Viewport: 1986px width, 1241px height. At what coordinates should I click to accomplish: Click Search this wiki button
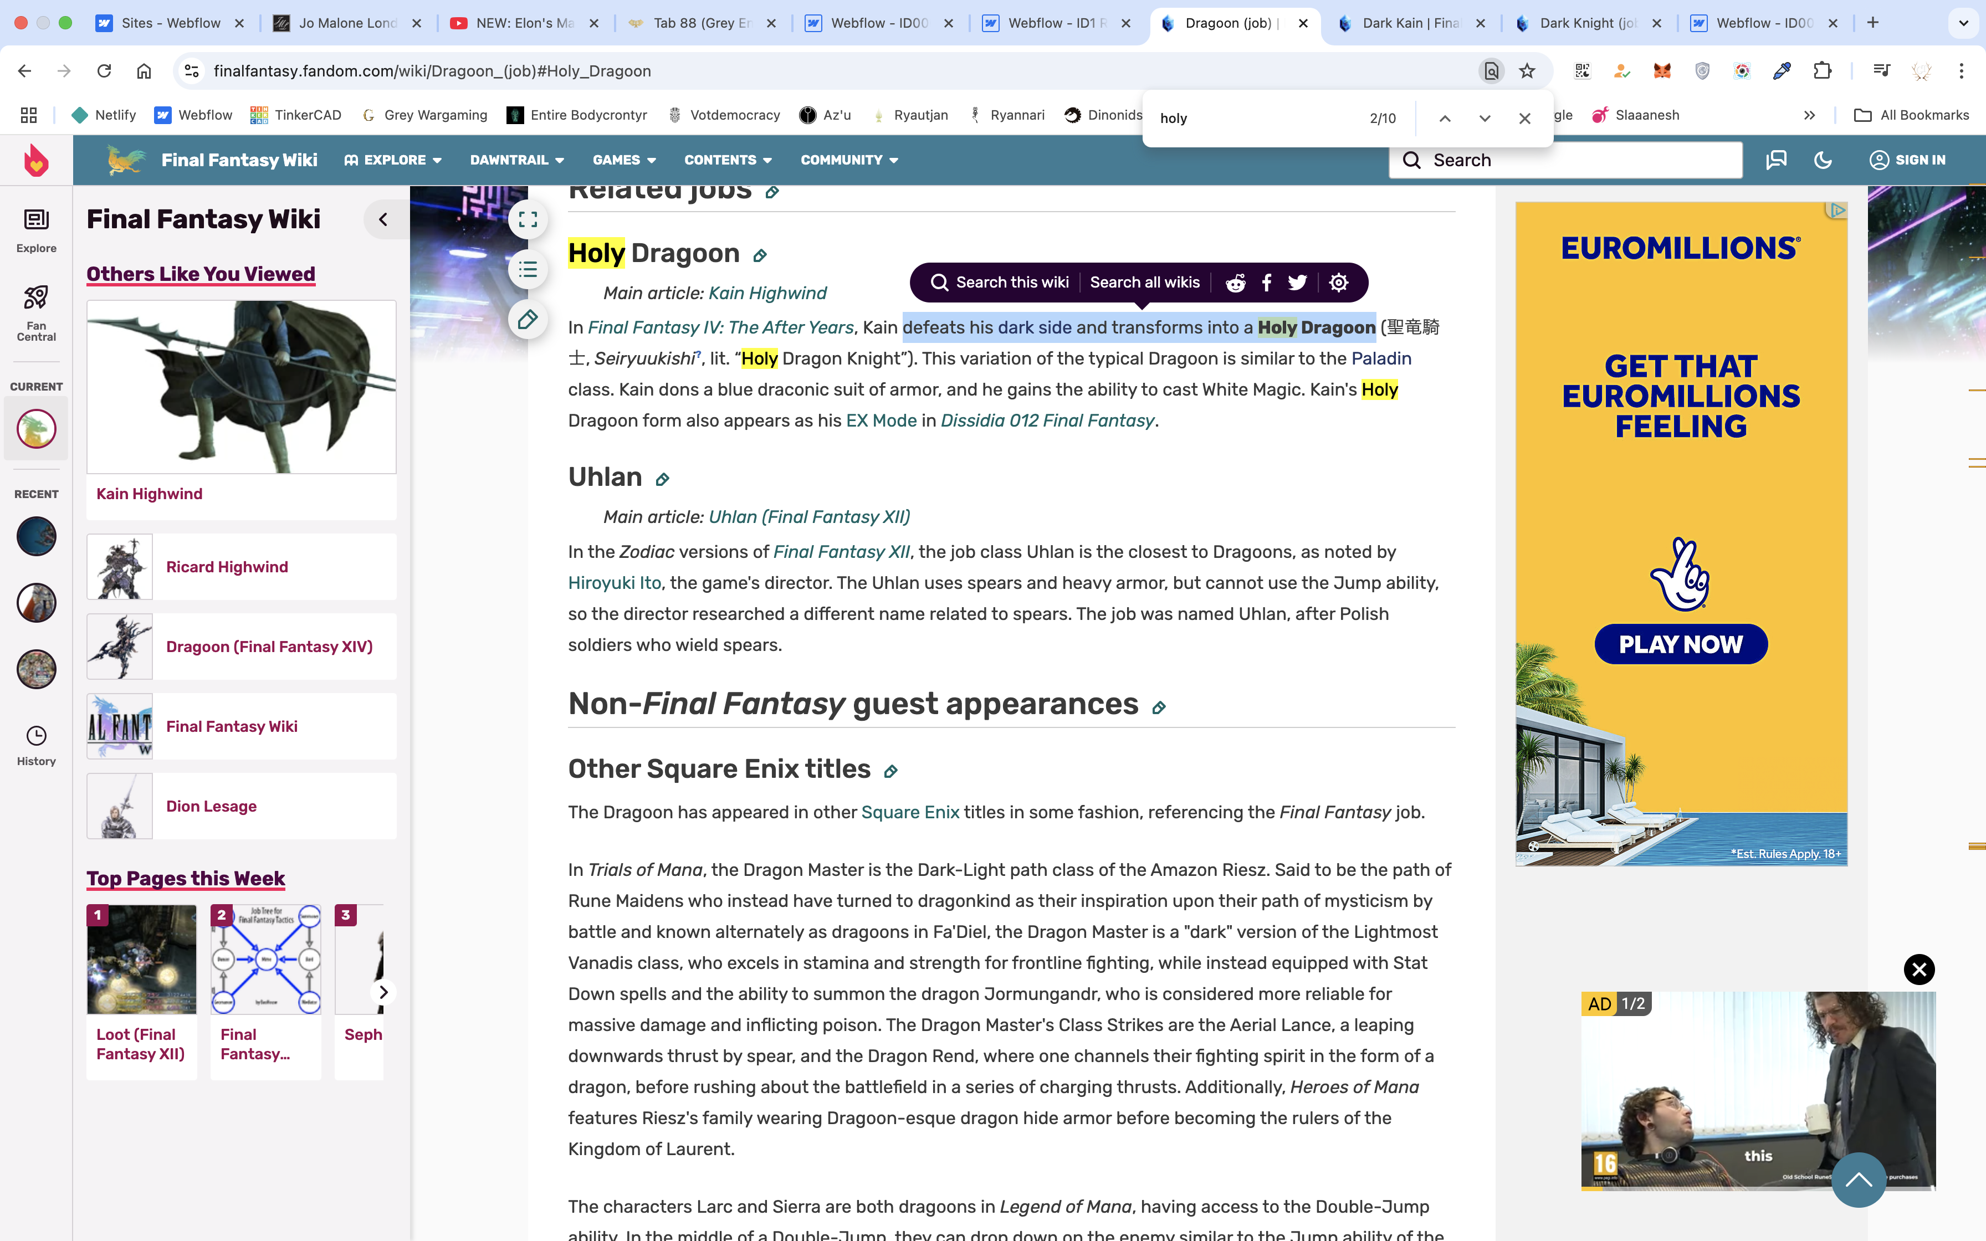1000,283
